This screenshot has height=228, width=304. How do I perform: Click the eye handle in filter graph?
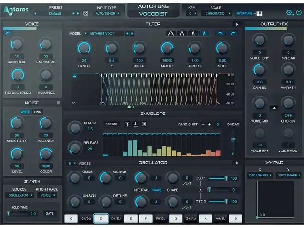(x=75, y=77)
